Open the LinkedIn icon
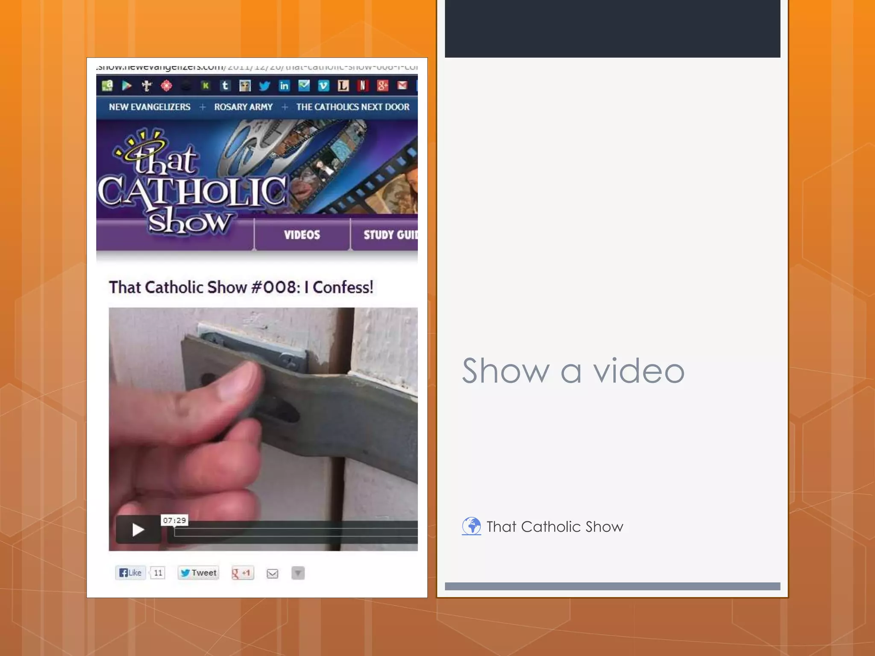The height and width of the screenshot is (656, 875). (284, 86)
